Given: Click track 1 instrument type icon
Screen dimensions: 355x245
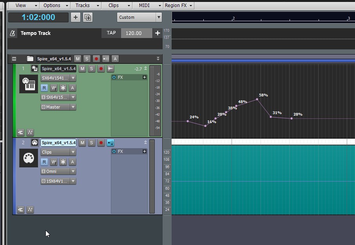Looking at the screenshot, I should 34,69.
